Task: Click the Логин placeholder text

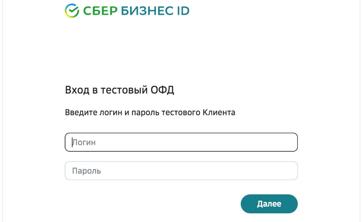Action: (84, 142)
